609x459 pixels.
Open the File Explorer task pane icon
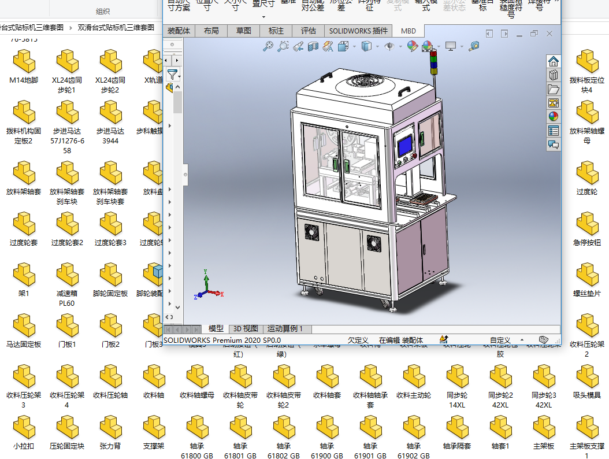554,89
